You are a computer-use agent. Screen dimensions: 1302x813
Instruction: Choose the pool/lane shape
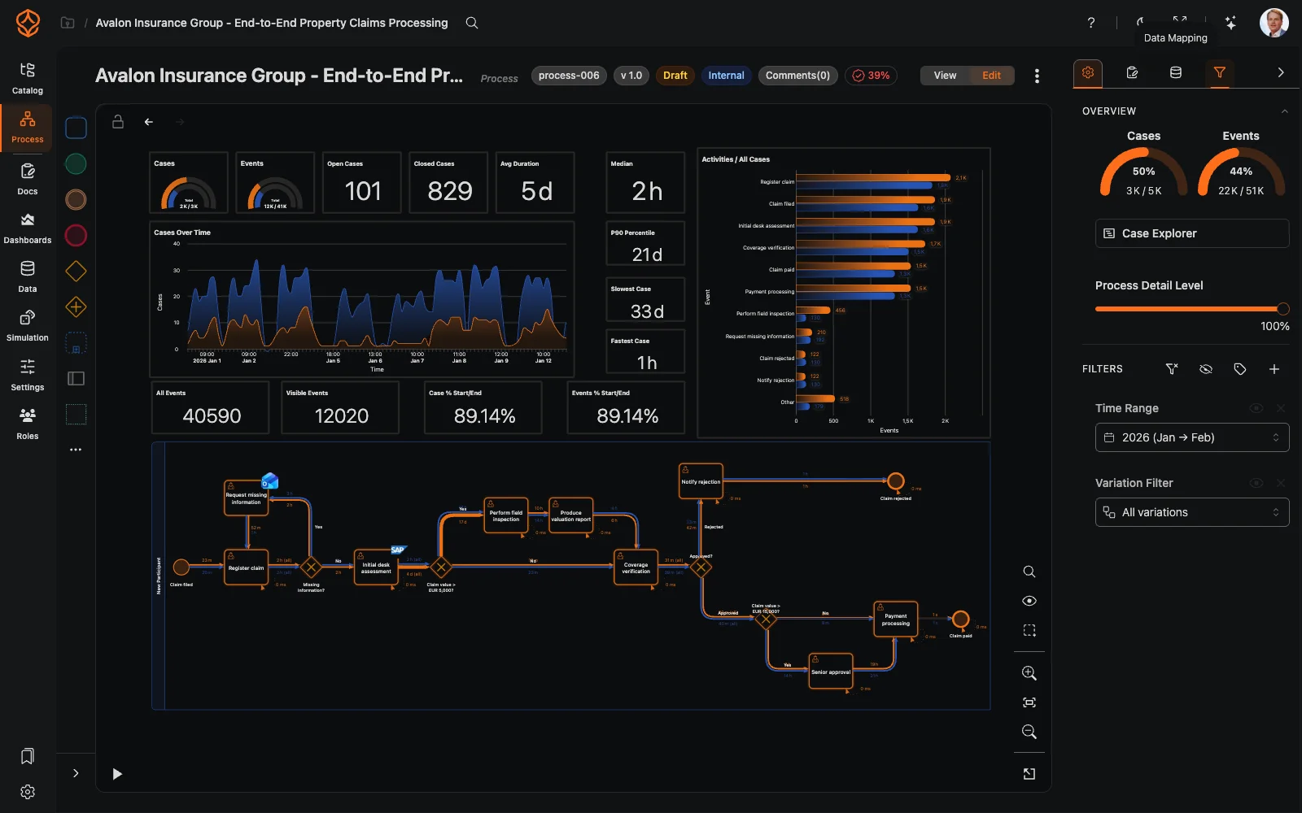(x=76, y=378)
